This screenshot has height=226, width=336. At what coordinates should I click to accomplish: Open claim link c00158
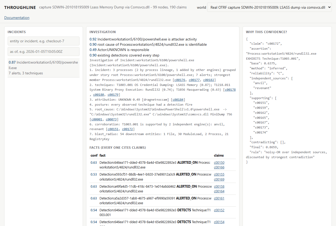tap(219, 187)
